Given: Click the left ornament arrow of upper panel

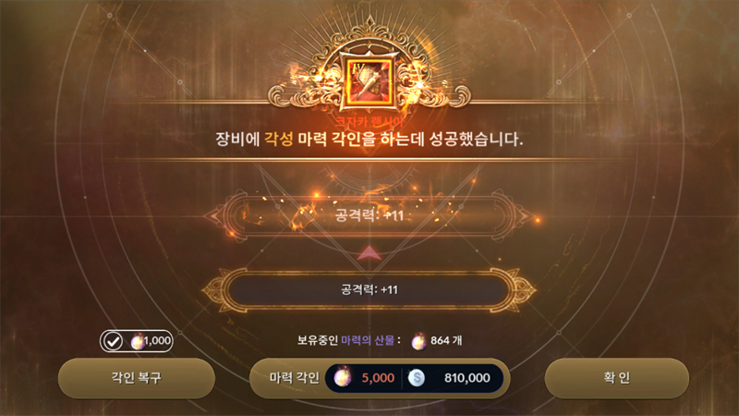Looking at the screenshot, I should (213, 216).
